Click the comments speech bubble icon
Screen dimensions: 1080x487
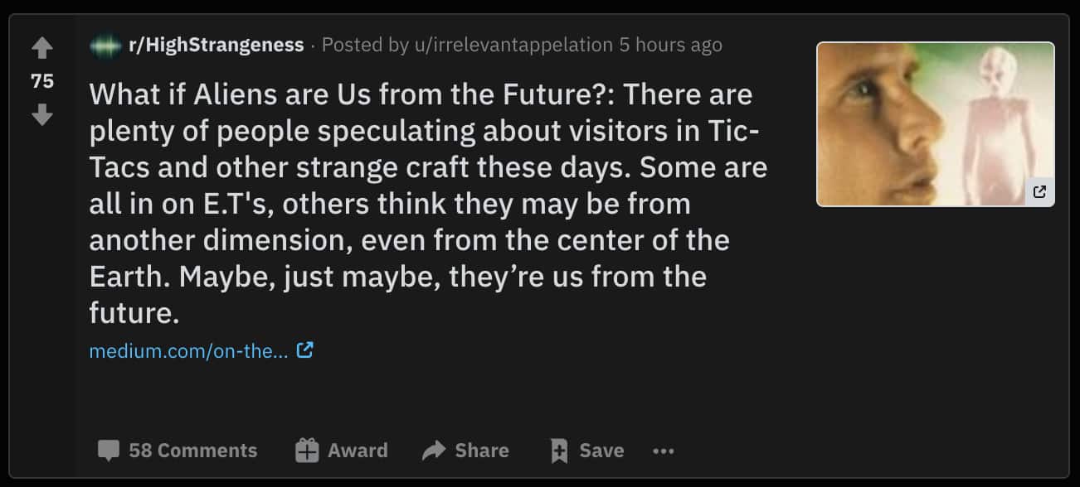pyautogui.click(x=109, y=451)
